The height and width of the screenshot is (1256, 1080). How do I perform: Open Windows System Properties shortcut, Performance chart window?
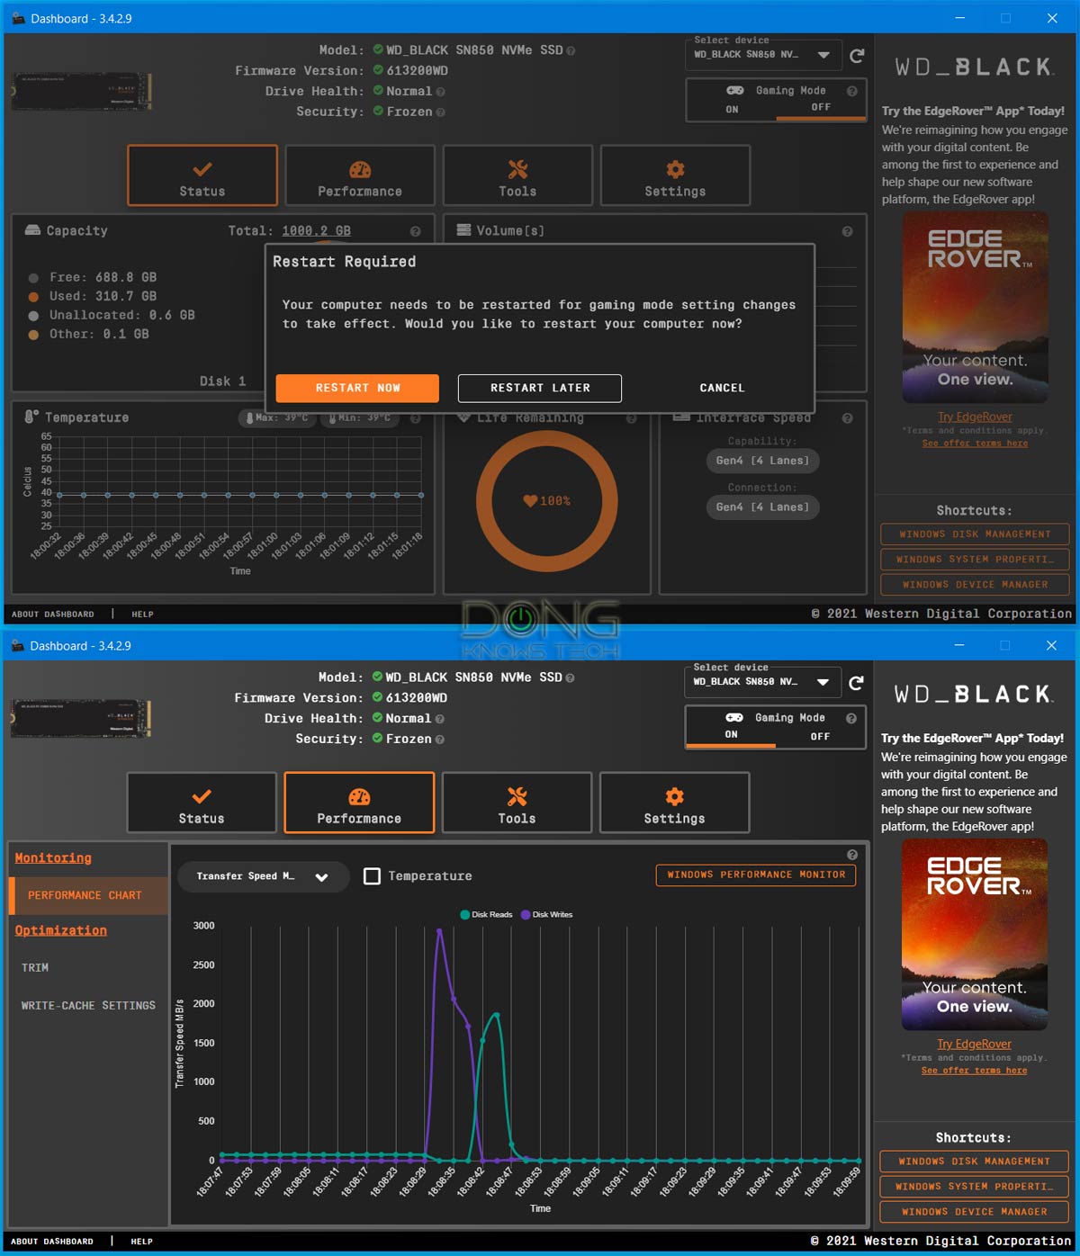pyautogui.click(x=974, y=1187)
